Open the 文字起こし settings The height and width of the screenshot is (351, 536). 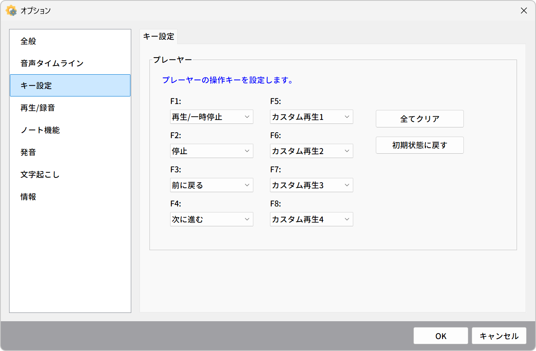coord(70,174)
